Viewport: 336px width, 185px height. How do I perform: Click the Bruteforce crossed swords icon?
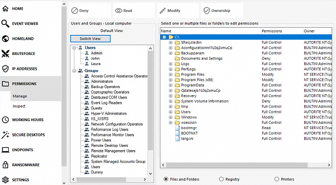[x=5, y=54]
